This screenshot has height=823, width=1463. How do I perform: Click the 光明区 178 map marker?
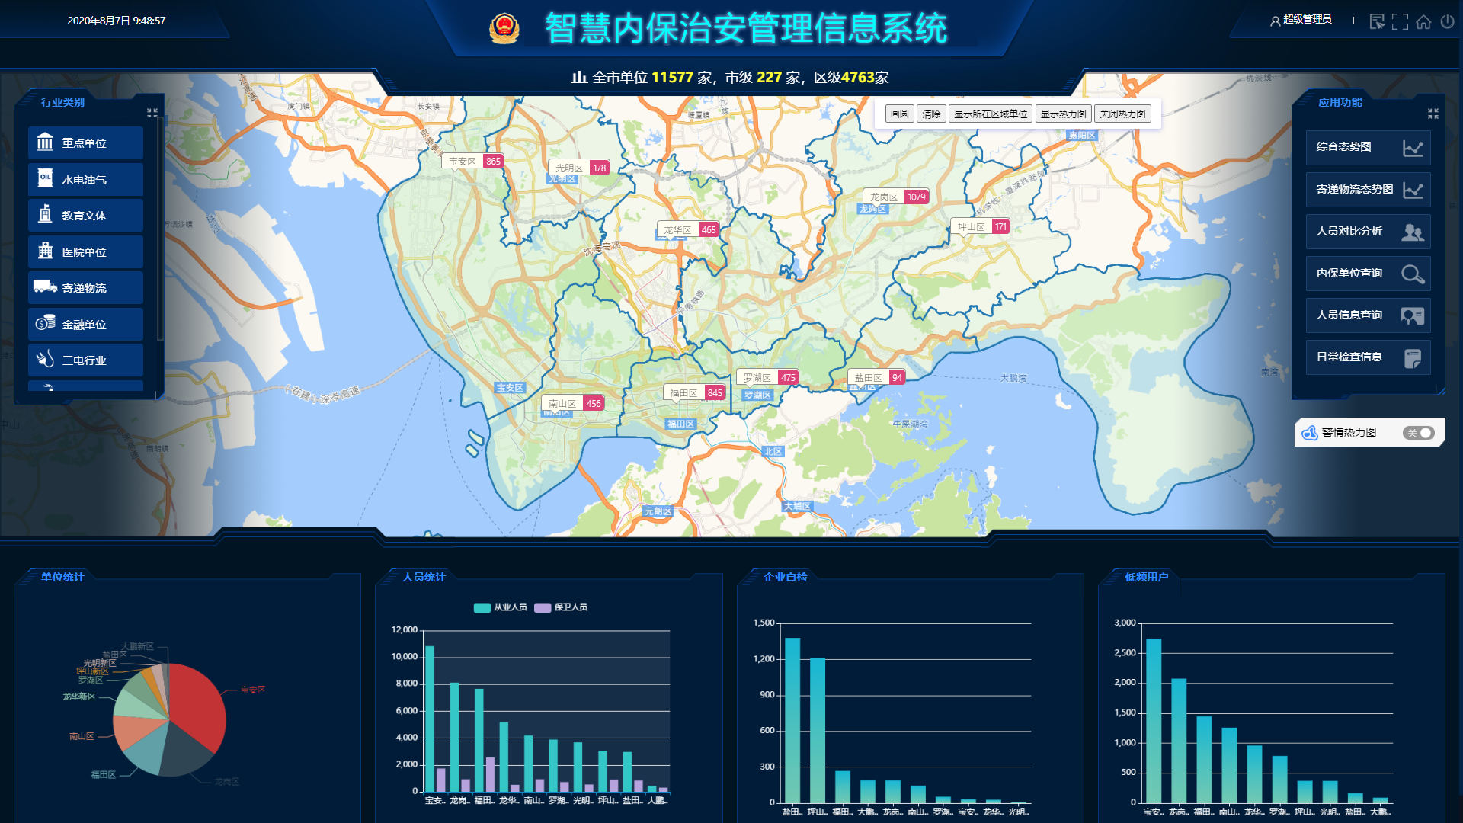578,168
